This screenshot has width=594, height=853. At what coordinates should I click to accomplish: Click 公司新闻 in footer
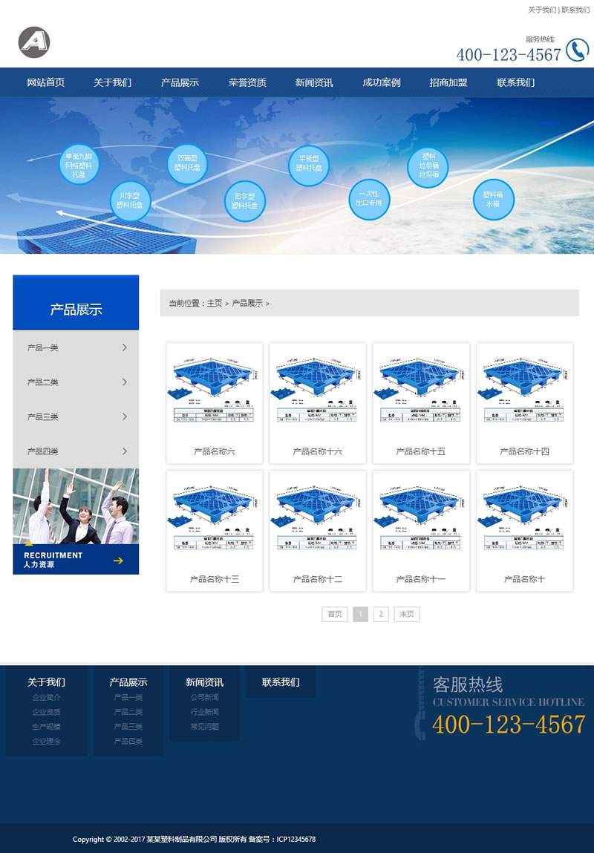[204, 697]
